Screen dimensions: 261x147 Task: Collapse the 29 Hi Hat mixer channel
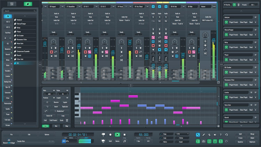(183, 7)
